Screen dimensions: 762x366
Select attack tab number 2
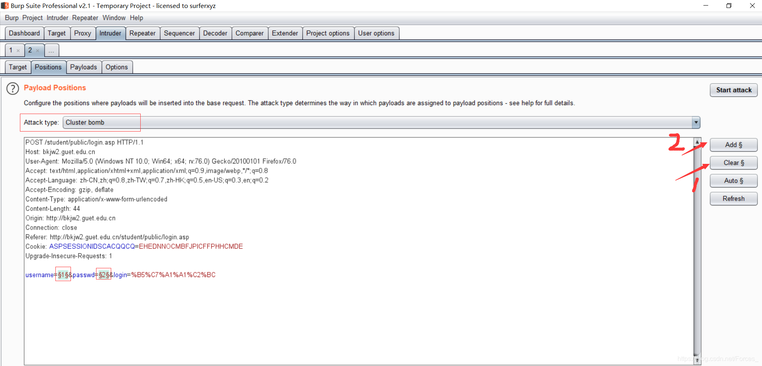point(30,50)
